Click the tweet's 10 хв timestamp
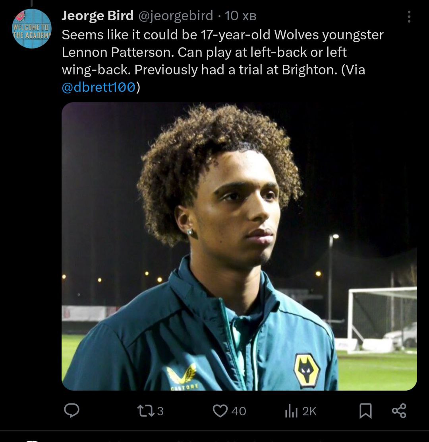Viewport: 429px width, 442px height. 241,16
